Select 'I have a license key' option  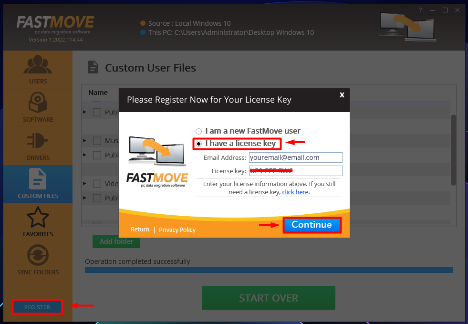199,144
